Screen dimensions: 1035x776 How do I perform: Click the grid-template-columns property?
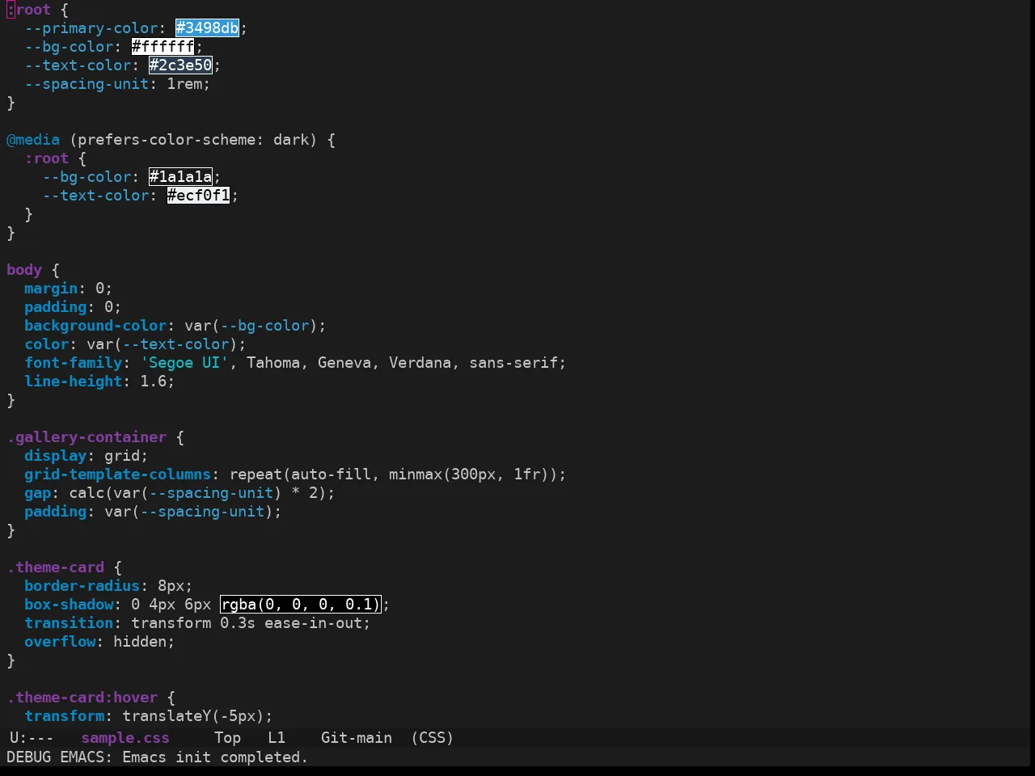point(117,474)
